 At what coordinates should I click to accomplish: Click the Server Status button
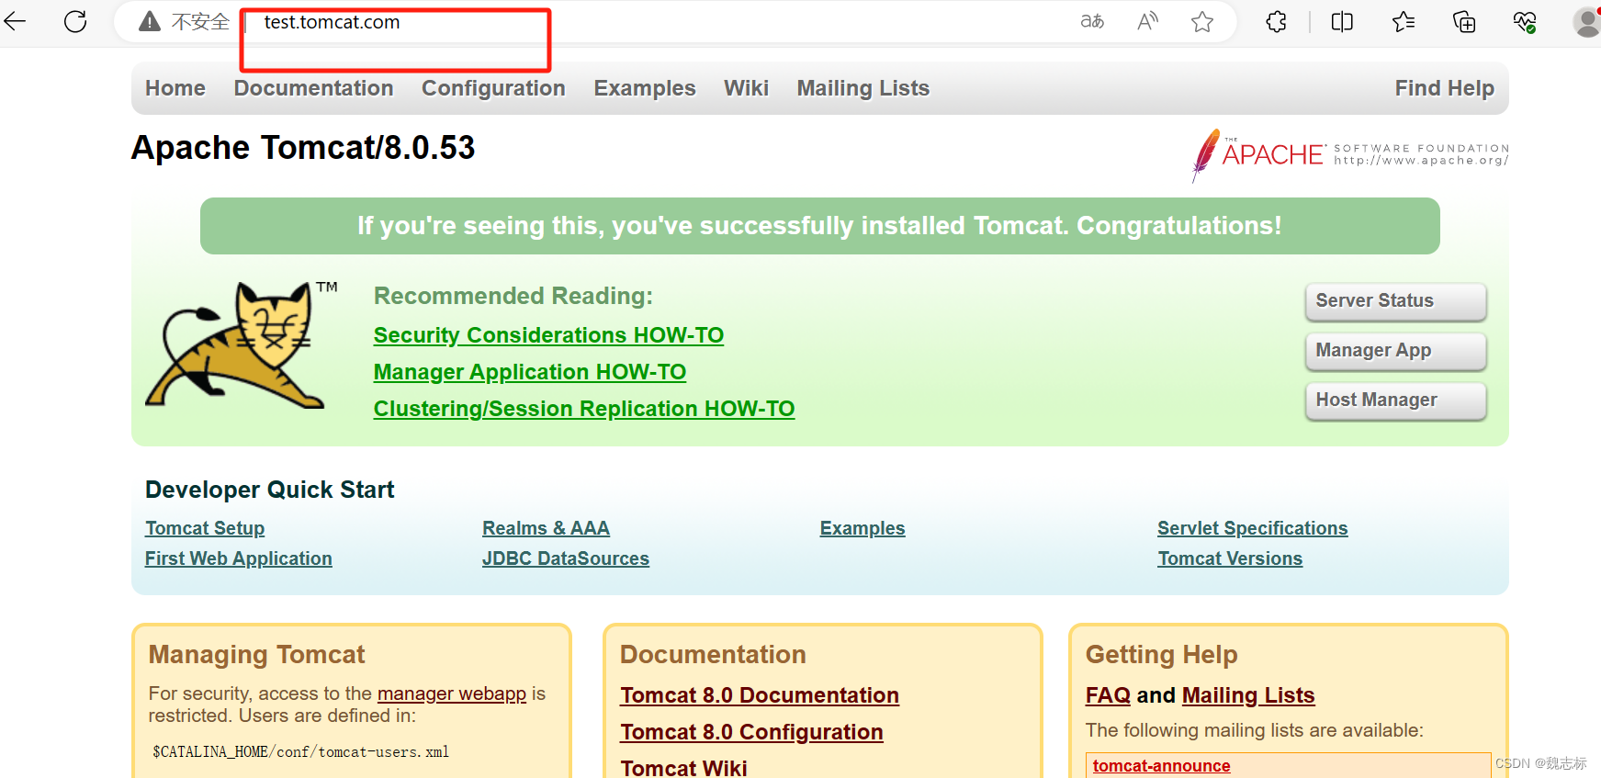click(x=1395, y=301)
